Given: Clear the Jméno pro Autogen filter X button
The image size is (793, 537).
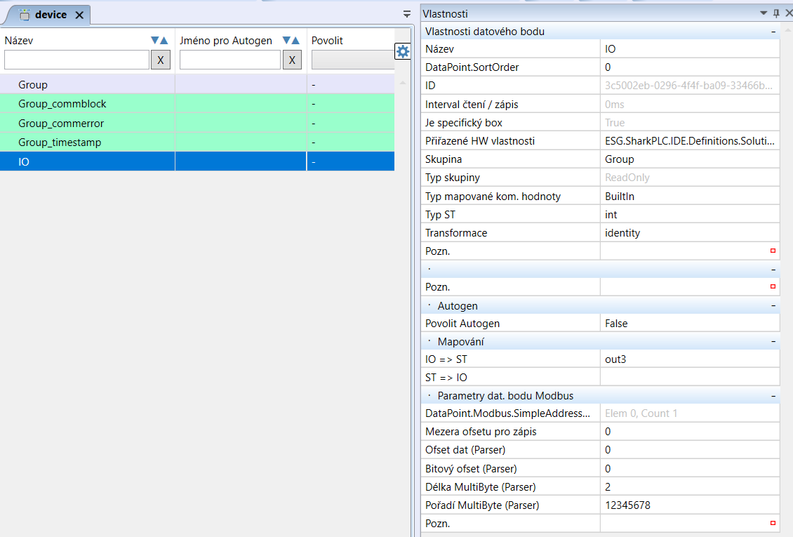Looking at the screenshot, I should pos(292,60).
